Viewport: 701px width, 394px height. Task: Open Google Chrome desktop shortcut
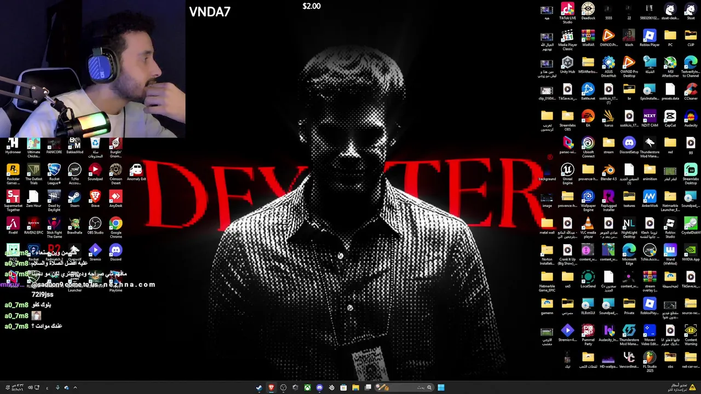[116, 228]
